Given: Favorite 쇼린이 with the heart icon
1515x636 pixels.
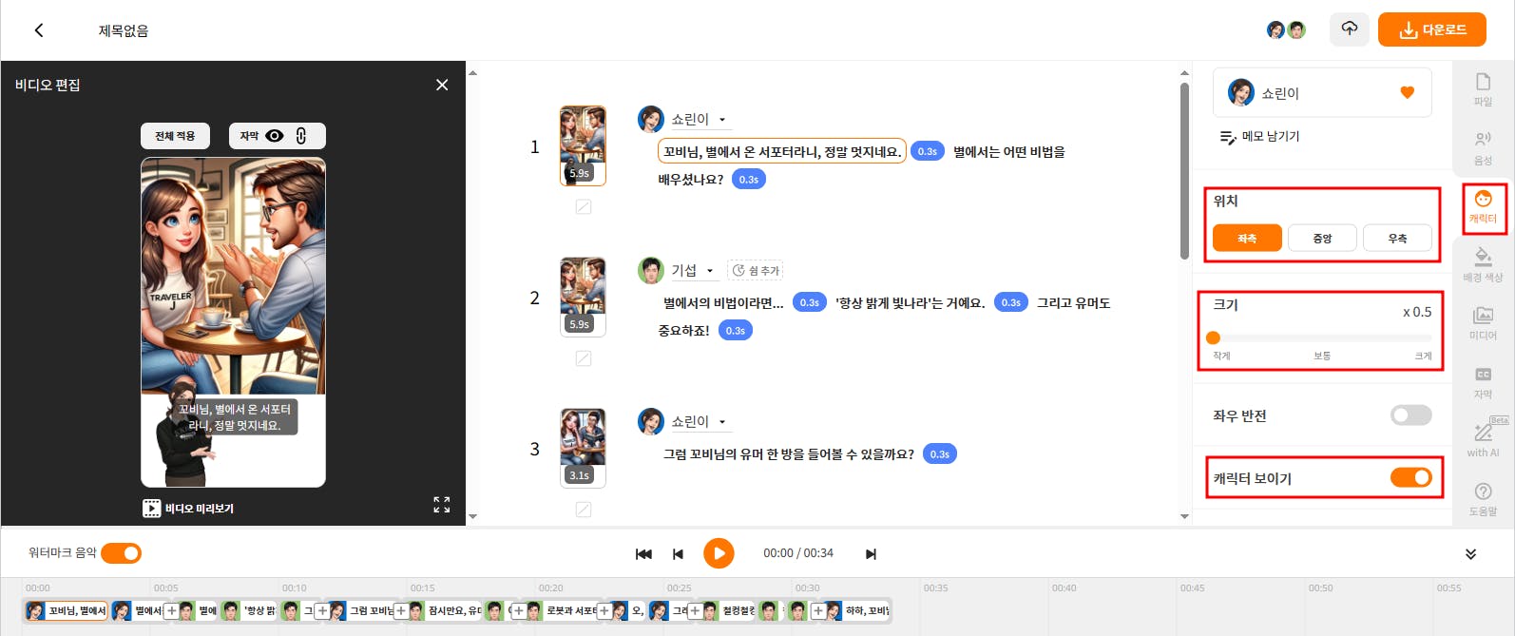Looking at the screenshot, I should click(1408, 92).
